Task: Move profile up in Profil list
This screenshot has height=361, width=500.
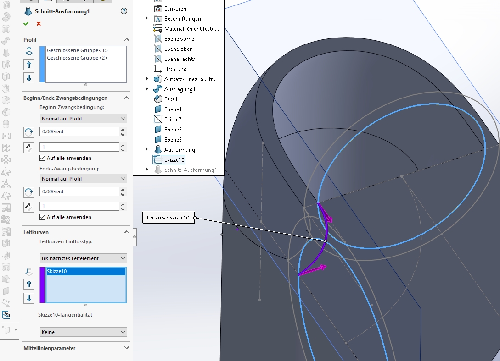Action: (29, 65)
